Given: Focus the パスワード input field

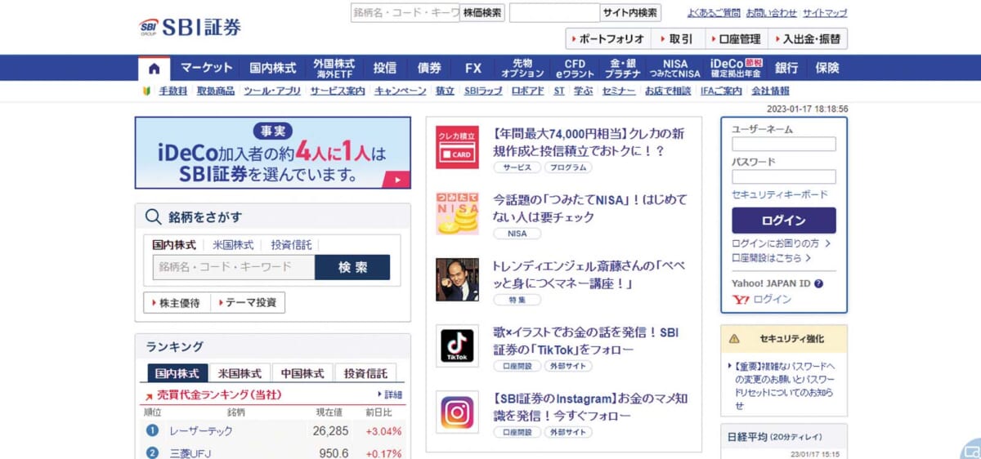Looking at the screenshot, I should (783, 176).
